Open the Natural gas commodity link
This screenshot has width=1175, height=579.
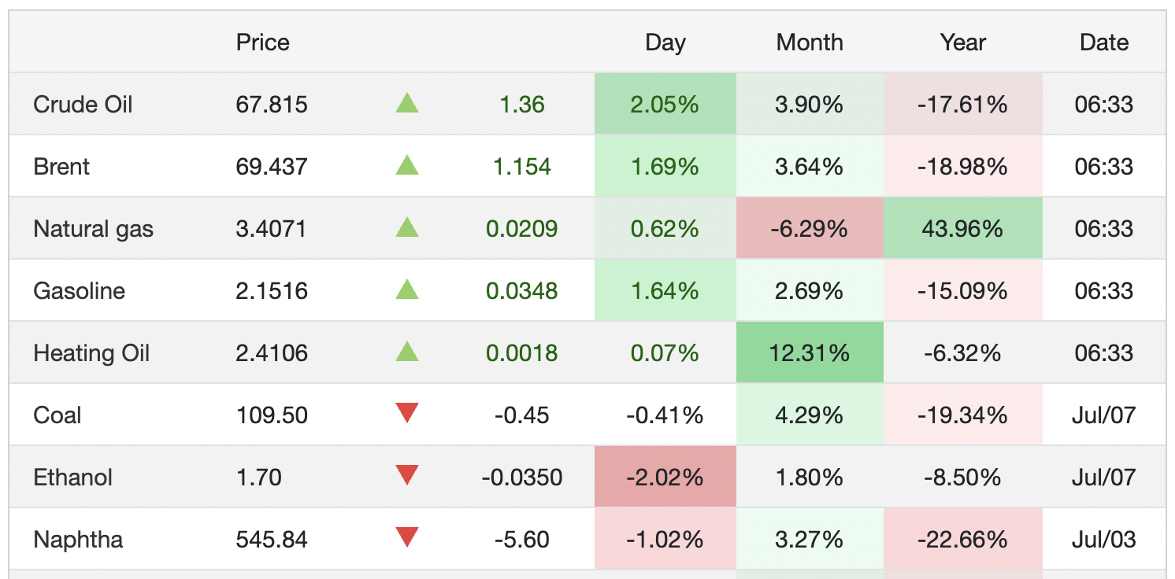pyautogui.click(x=93, y=228)
